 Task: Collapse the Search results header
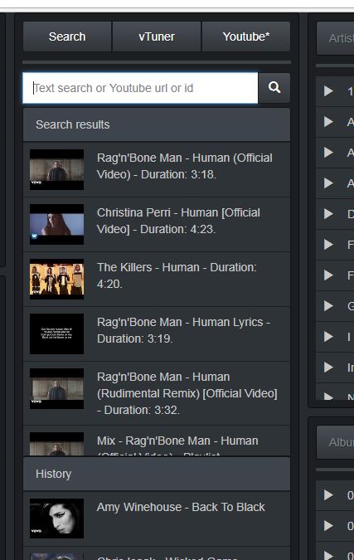157,124
